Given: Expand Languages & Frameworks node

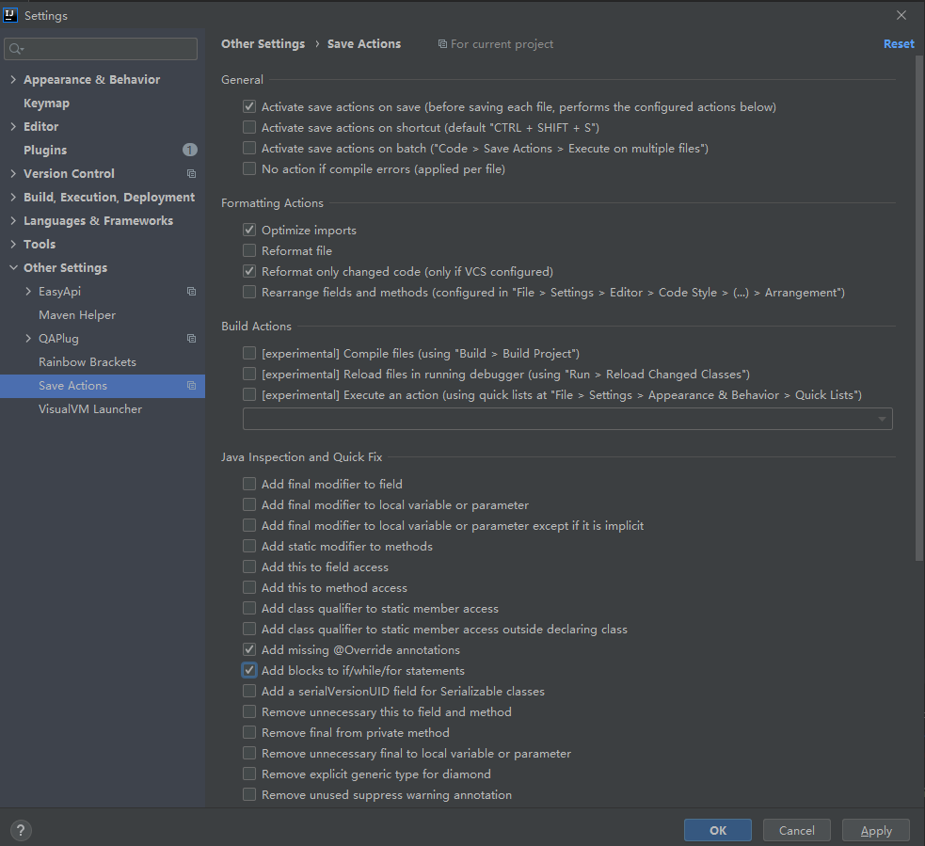Looking at the screenshot, I should [13, 220].
